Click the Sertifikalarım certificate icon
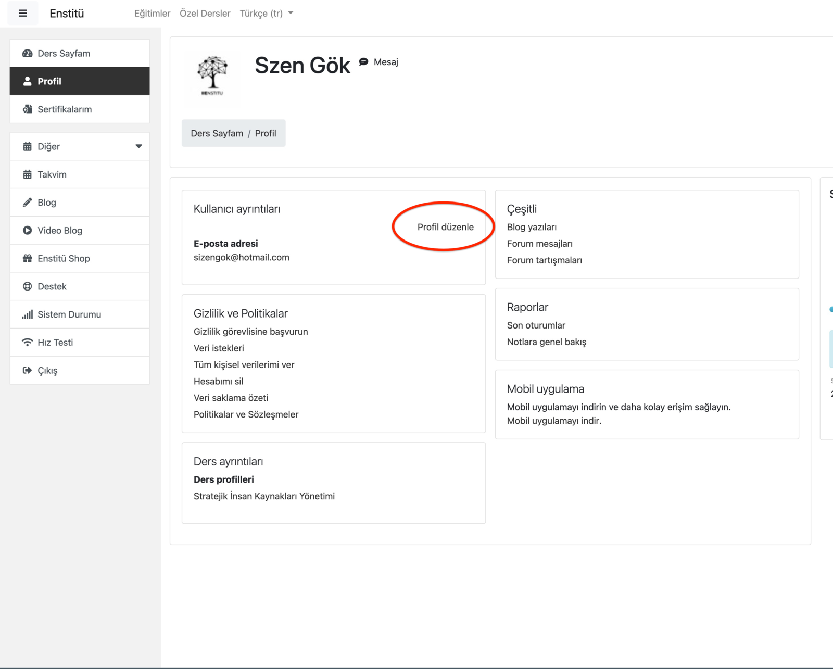Viewport: 833px width, 669px height. (x=27, y=109)
